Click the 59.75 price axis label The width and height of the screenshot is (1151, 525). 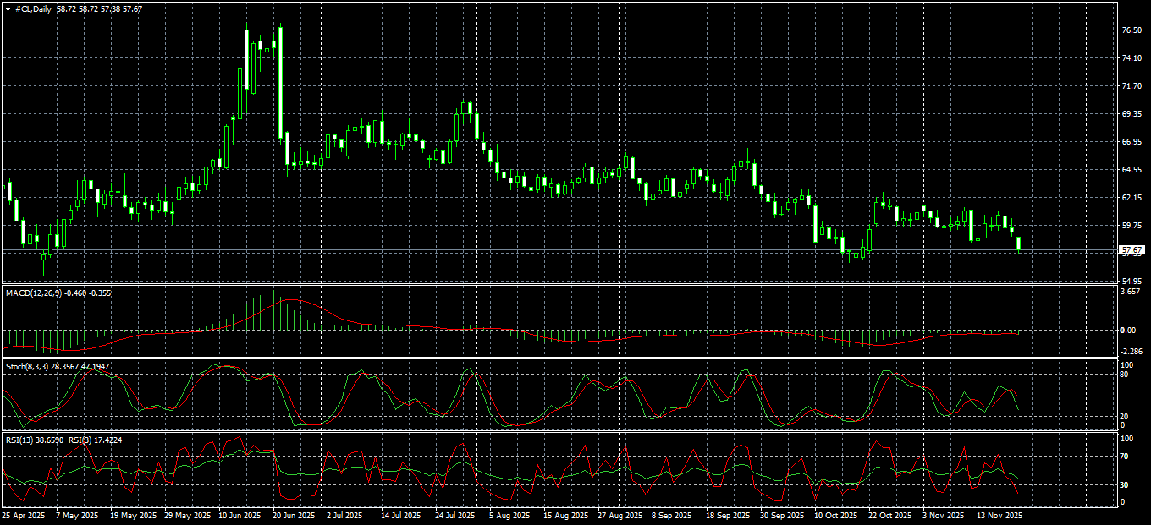tap(1132, 225)
